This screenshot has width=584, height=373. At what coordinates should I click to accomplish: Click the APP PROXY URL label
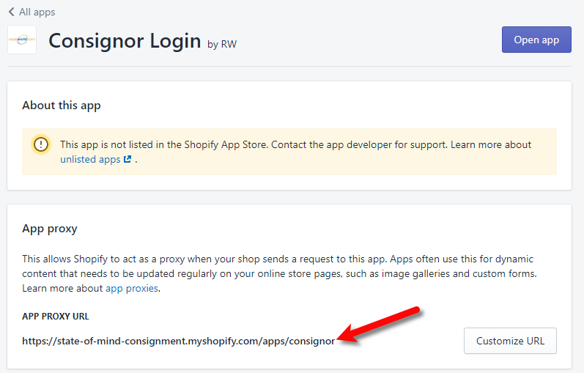click(56, 317)
